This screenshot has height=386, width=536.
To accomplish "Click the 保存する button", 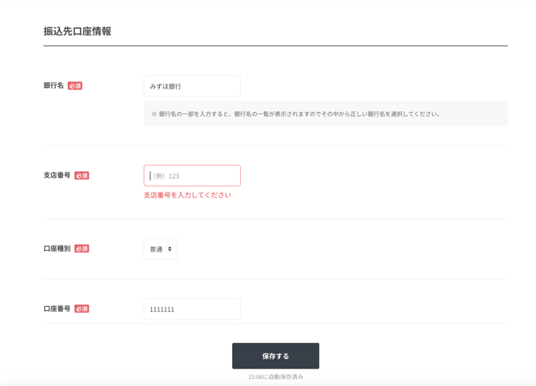I will tap(275, 356).
